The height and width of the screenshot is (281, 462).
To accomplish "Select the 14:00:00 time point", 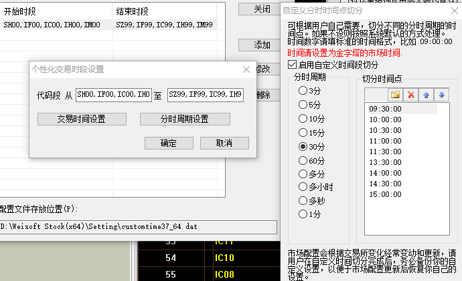I will (x=386, y=174).
